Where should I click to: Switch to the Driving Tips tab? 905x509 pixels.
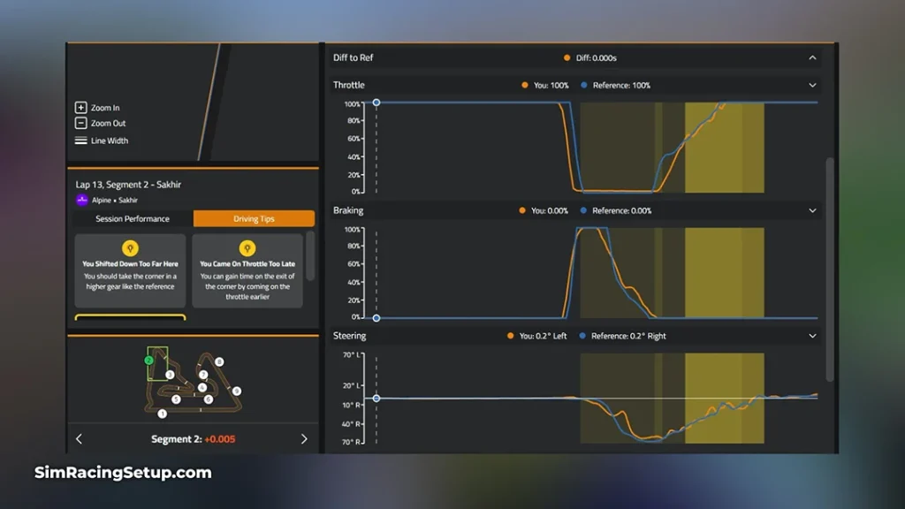click(x=253, y=218)
